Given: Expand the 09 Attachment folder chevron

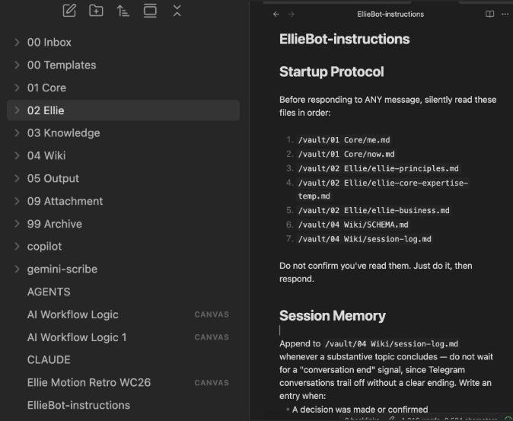Looking at the screenshot, I should coord(17,201).
